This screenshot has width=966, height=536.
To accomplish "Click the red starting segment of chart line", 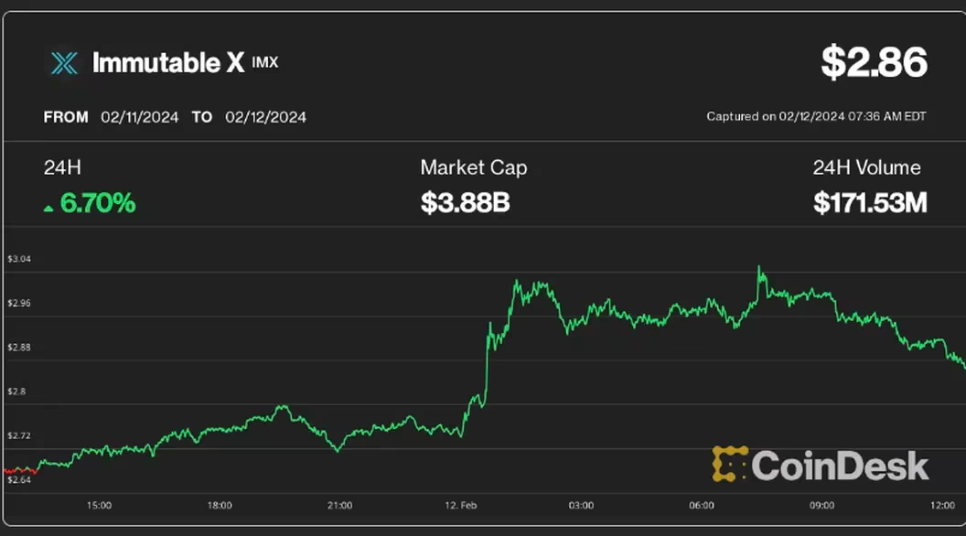I will tap(18, 470).
